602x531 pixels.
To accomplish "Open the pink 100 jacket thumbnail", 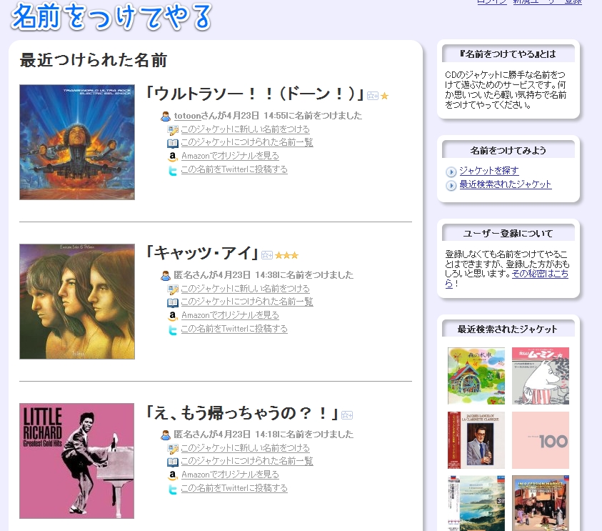I will point(541,440).
